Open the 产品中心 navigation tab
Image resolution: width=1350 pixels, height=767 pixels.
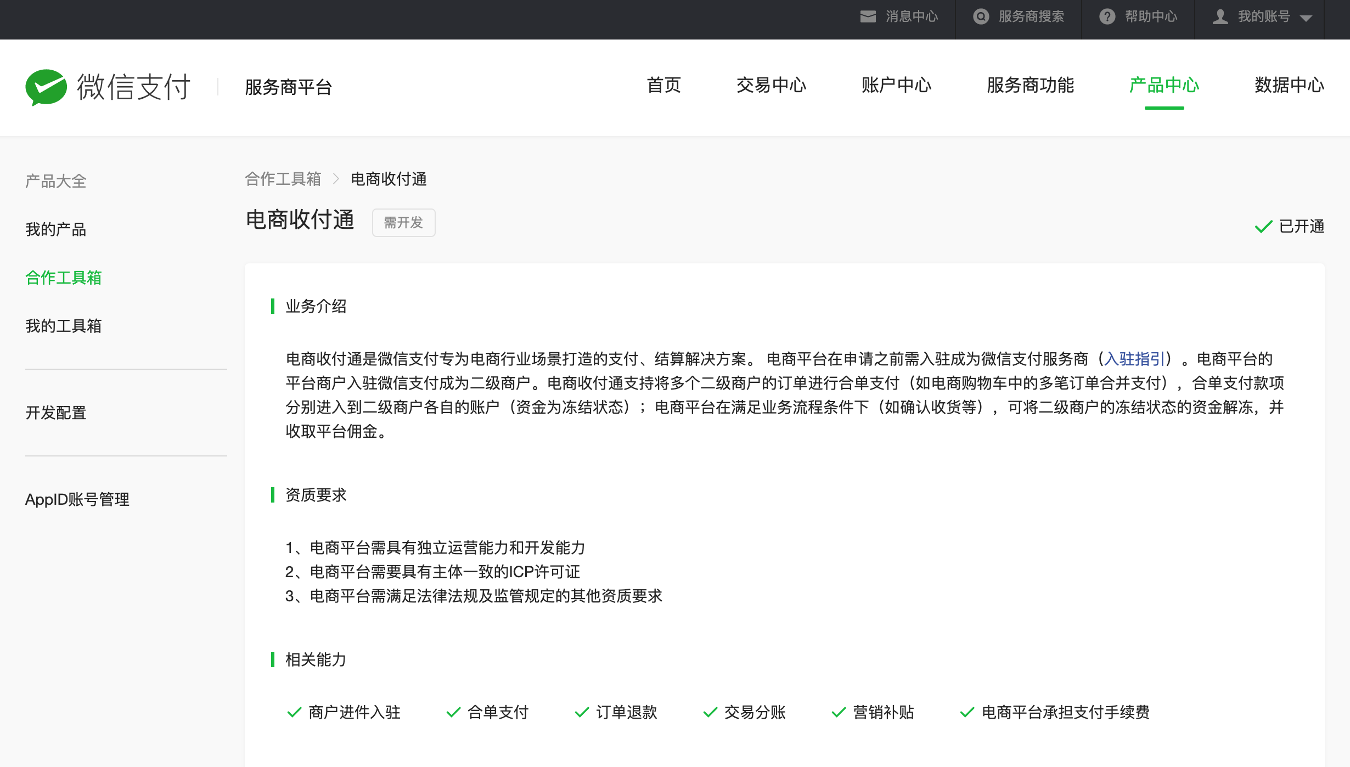pos(1164,85)
